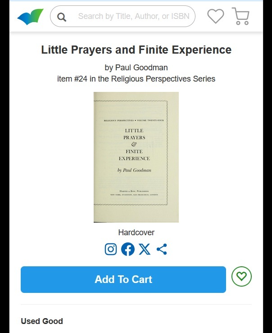Click the book cover thumbnail
The width and height of the screenshot is (272, 333).
136,157
